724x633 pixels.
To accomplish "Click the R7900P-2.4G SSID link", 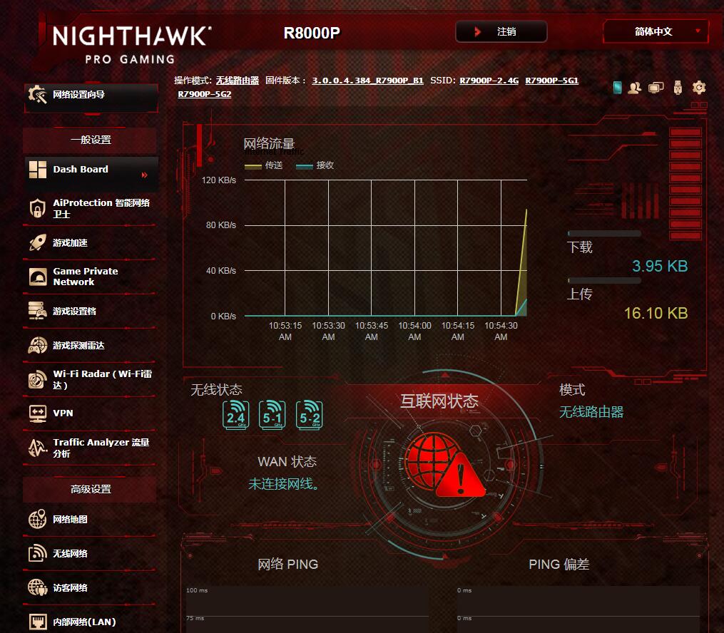I will [489, 81].
